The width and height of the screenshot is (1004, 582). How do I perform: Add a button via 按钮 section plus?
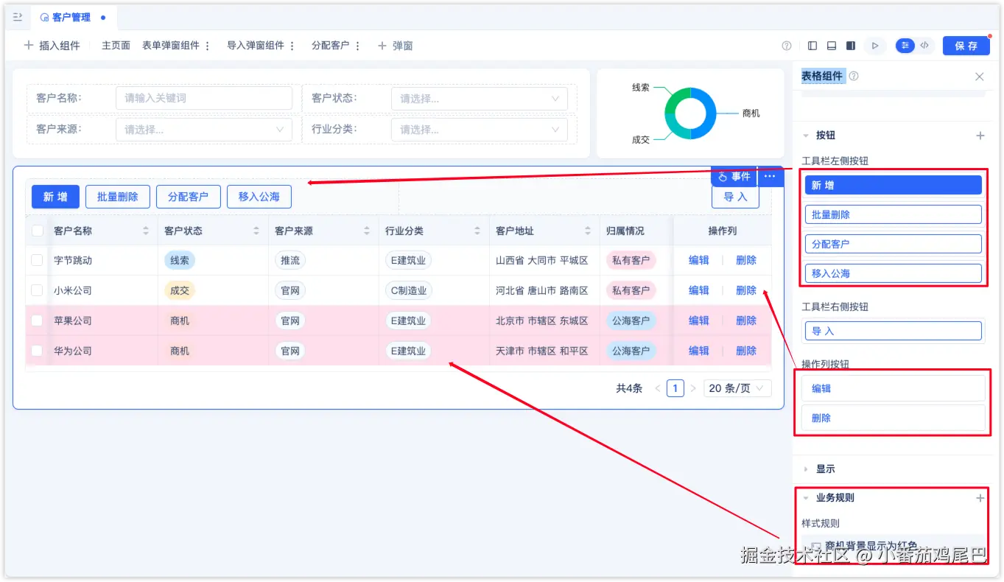click(x=980, y=136)
